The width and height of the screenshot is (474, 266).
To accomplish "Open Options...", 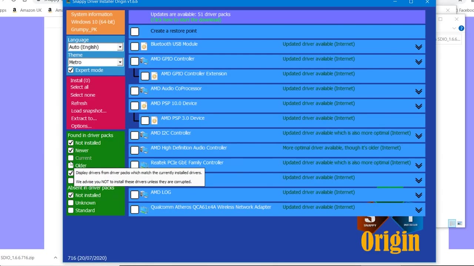I will [x=81, y=126].
